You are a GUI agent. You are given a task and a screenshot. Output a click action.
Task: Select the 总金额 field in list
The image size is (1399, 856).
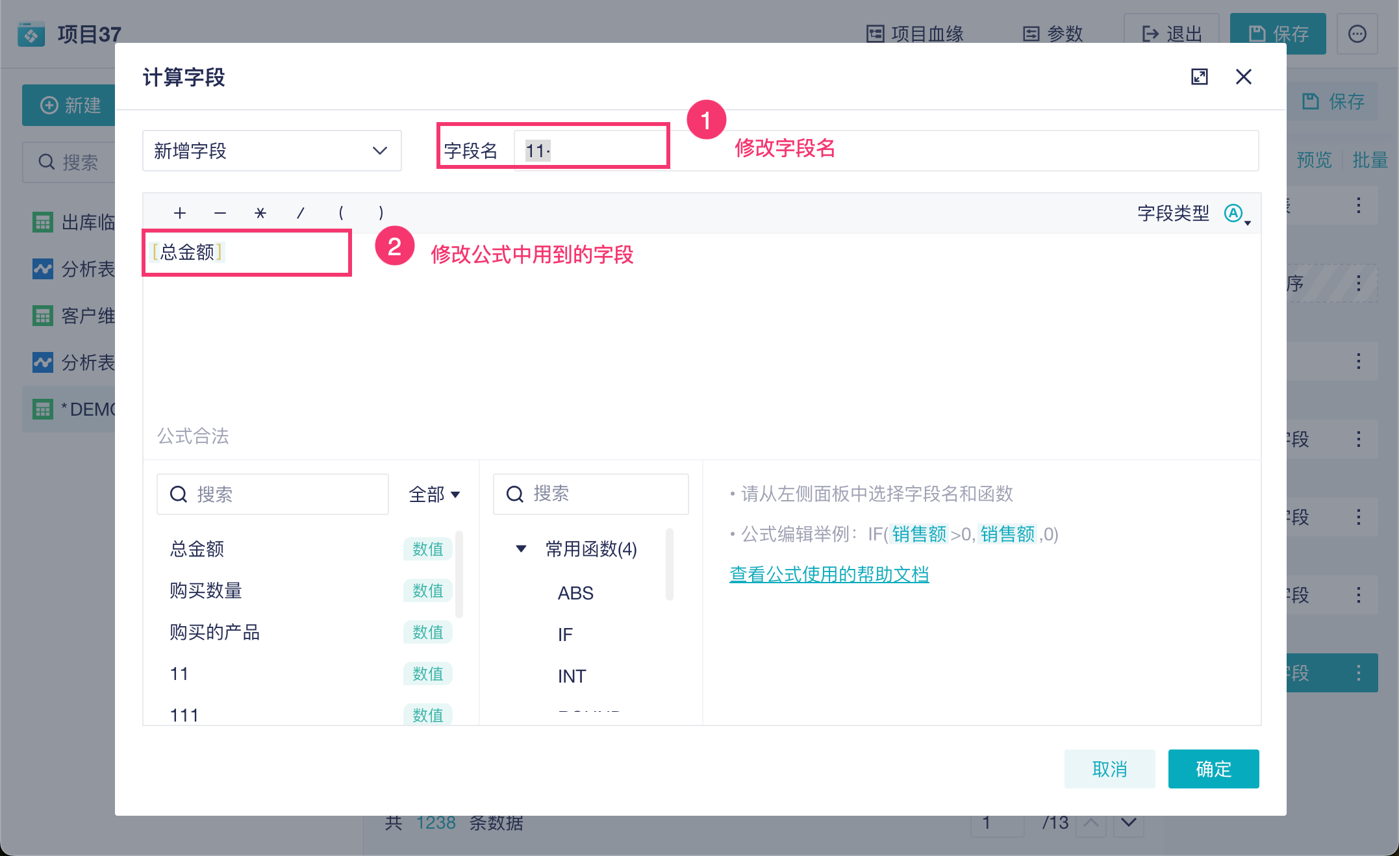tap(197, 549)
